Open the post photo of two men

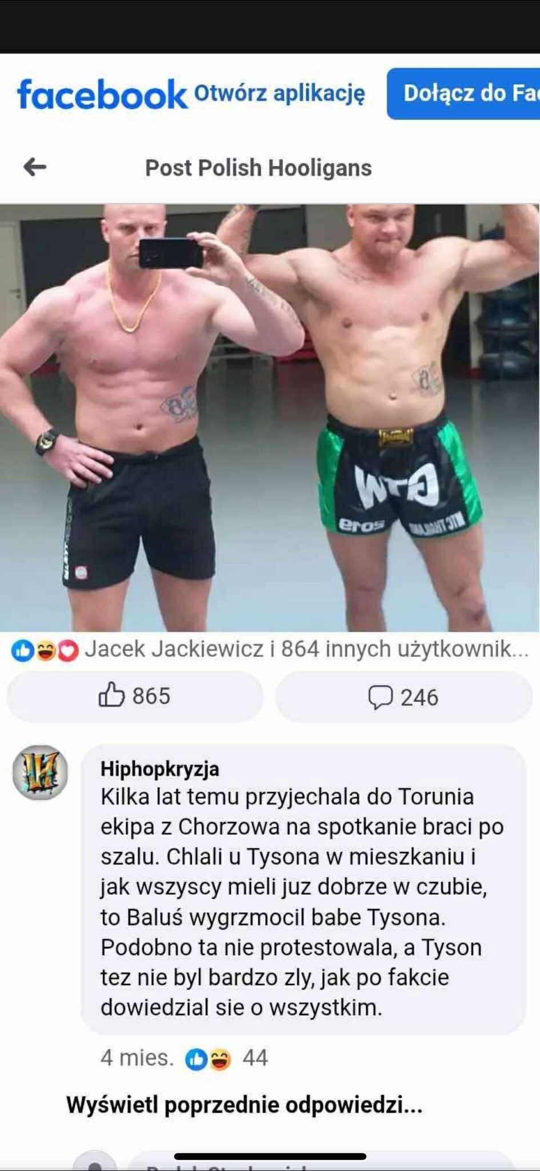pyautogui.click(x=270, y=417)
